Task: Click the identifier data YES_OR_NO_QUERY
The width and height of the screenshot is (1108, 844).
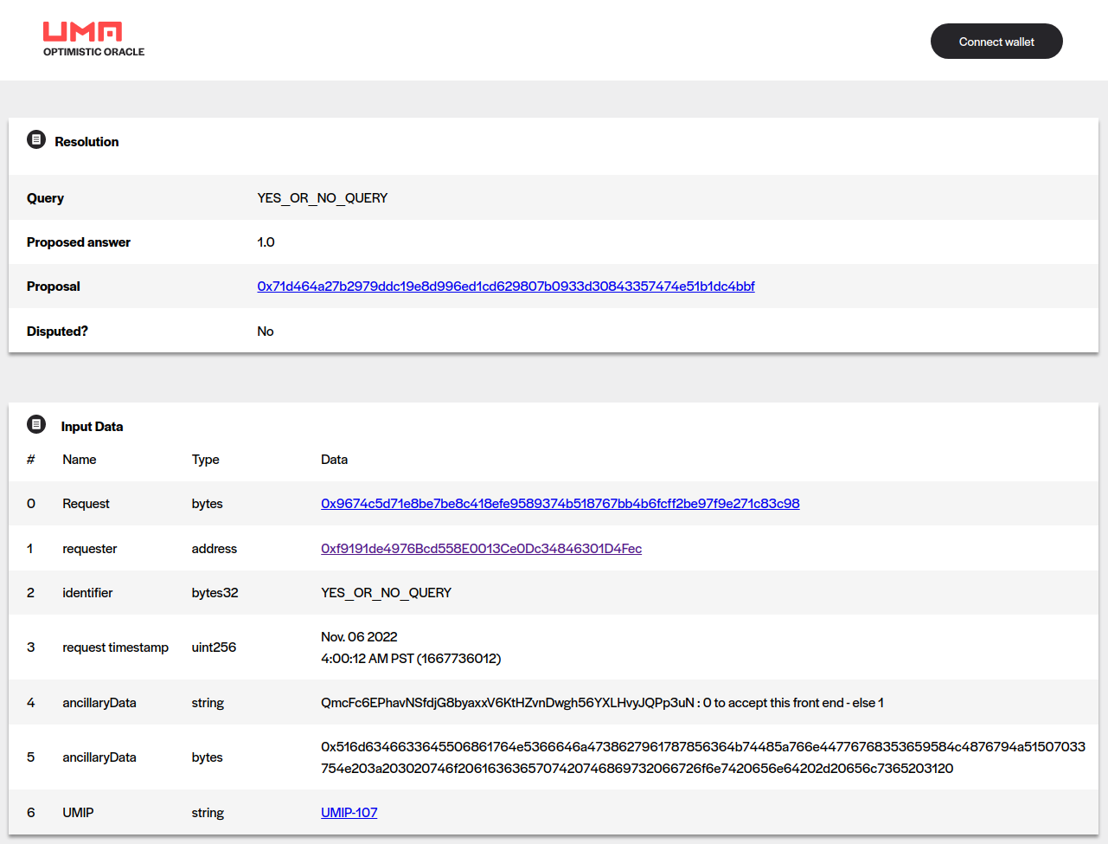Action: click(387, 593)
